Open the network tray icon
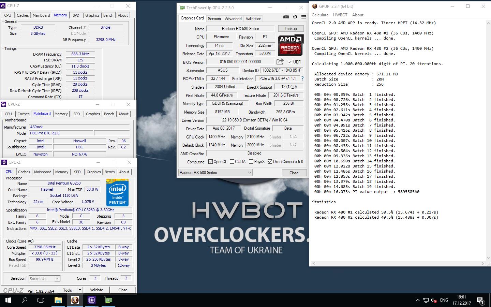 (x=426, y=301)
